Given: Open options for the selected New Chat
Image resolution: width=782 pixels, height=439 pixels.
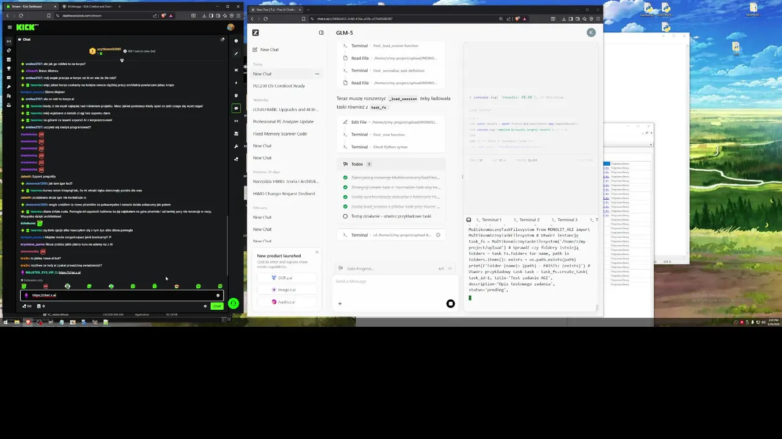Looking at the screenshot, I should (317, 74).
